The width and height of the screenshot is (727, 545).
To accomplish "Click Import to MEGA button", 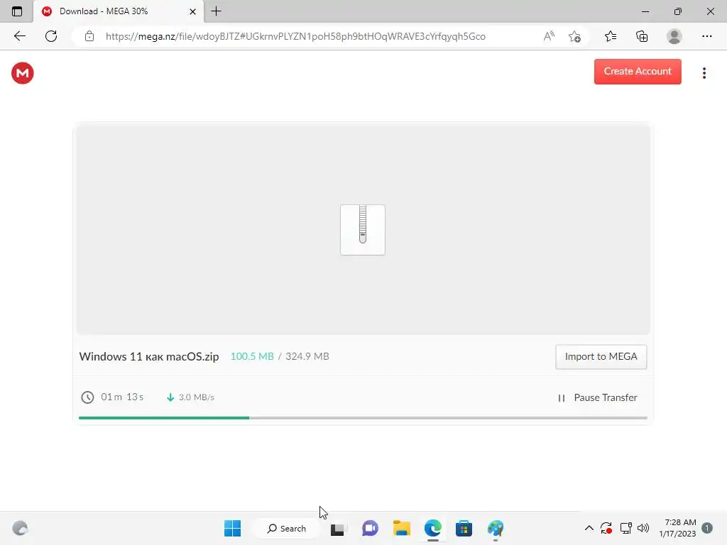I will pyautogui.click(x=601, y=356).
